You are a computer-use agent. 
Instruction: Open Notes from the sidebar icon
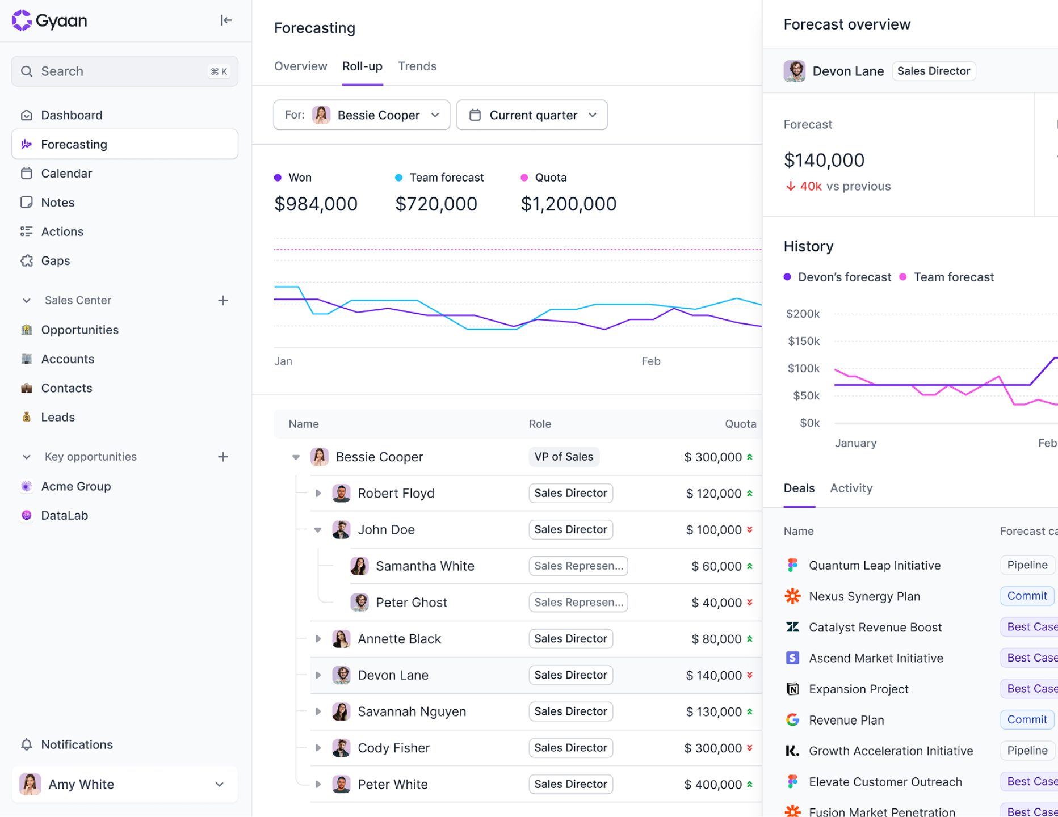pyautogui.click(x=26, y=203)
